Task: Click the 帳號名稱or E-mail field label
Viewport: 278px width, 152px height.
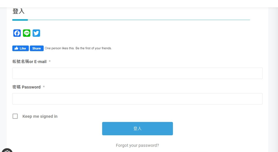Action: point(29,61)
